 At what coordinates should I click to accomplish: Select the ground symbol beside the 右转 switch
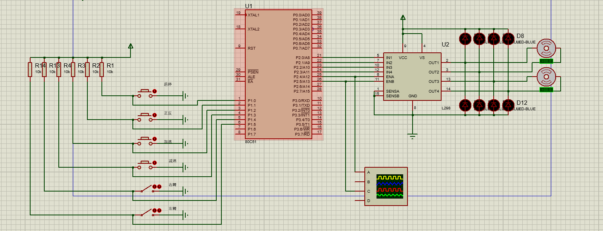185,192
